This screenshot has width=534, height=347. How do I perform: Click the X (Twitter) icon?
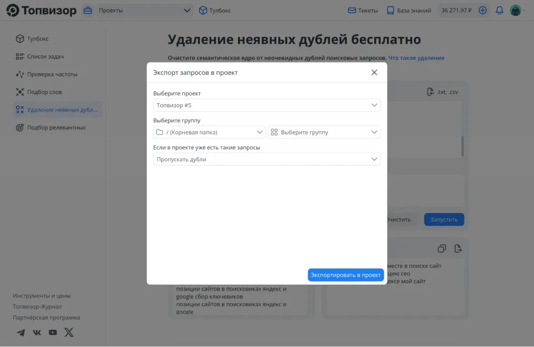pyautogui.click(x=69, y=333)
